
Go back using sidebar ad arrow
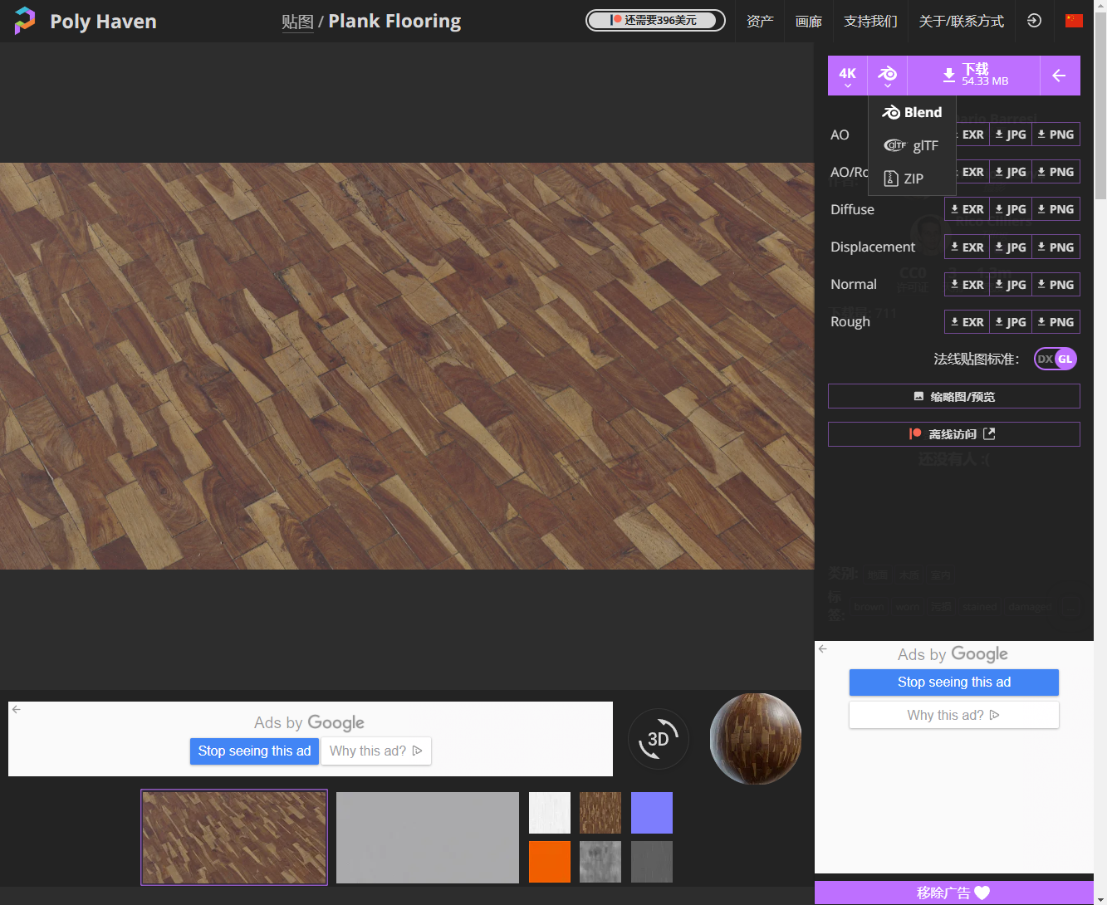[823, 648]
